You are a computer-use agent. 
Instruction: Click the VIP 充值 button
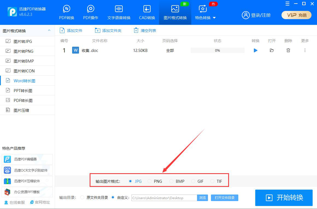click(x=297, y=15)
